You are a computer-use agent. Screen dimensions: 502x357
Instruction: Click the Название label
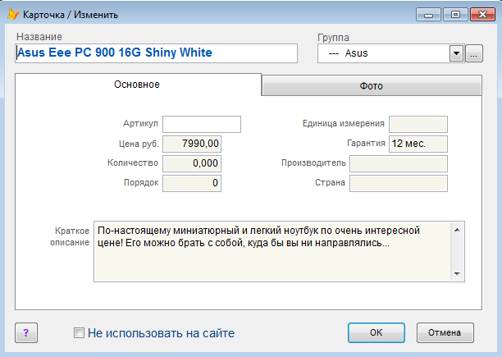pyautogui.click(x=39, y=37)
